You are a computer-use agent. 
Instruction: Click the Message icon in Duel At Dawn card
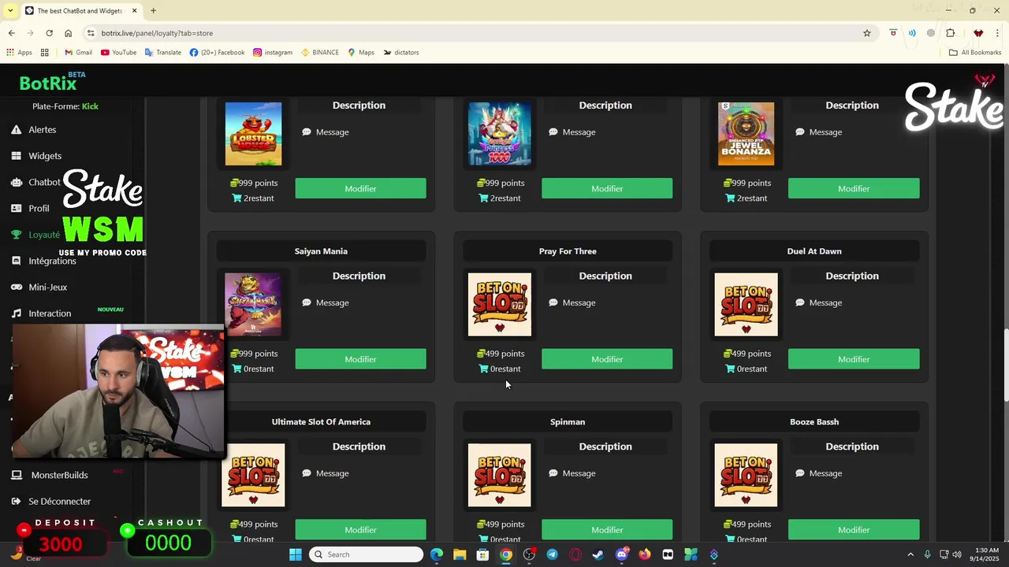click(x=800, y=302)
